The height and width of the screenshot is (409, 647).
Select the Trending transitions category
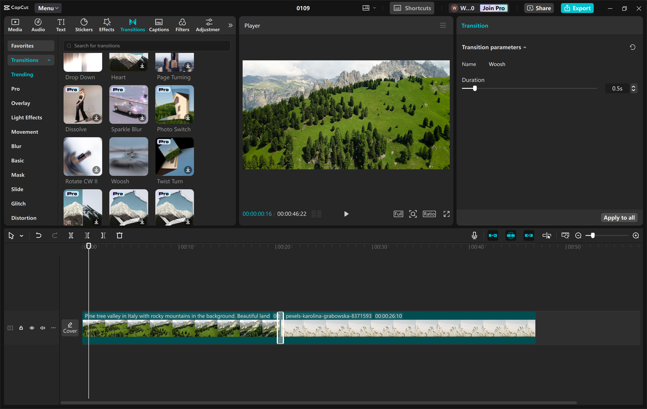coord(22,74)
